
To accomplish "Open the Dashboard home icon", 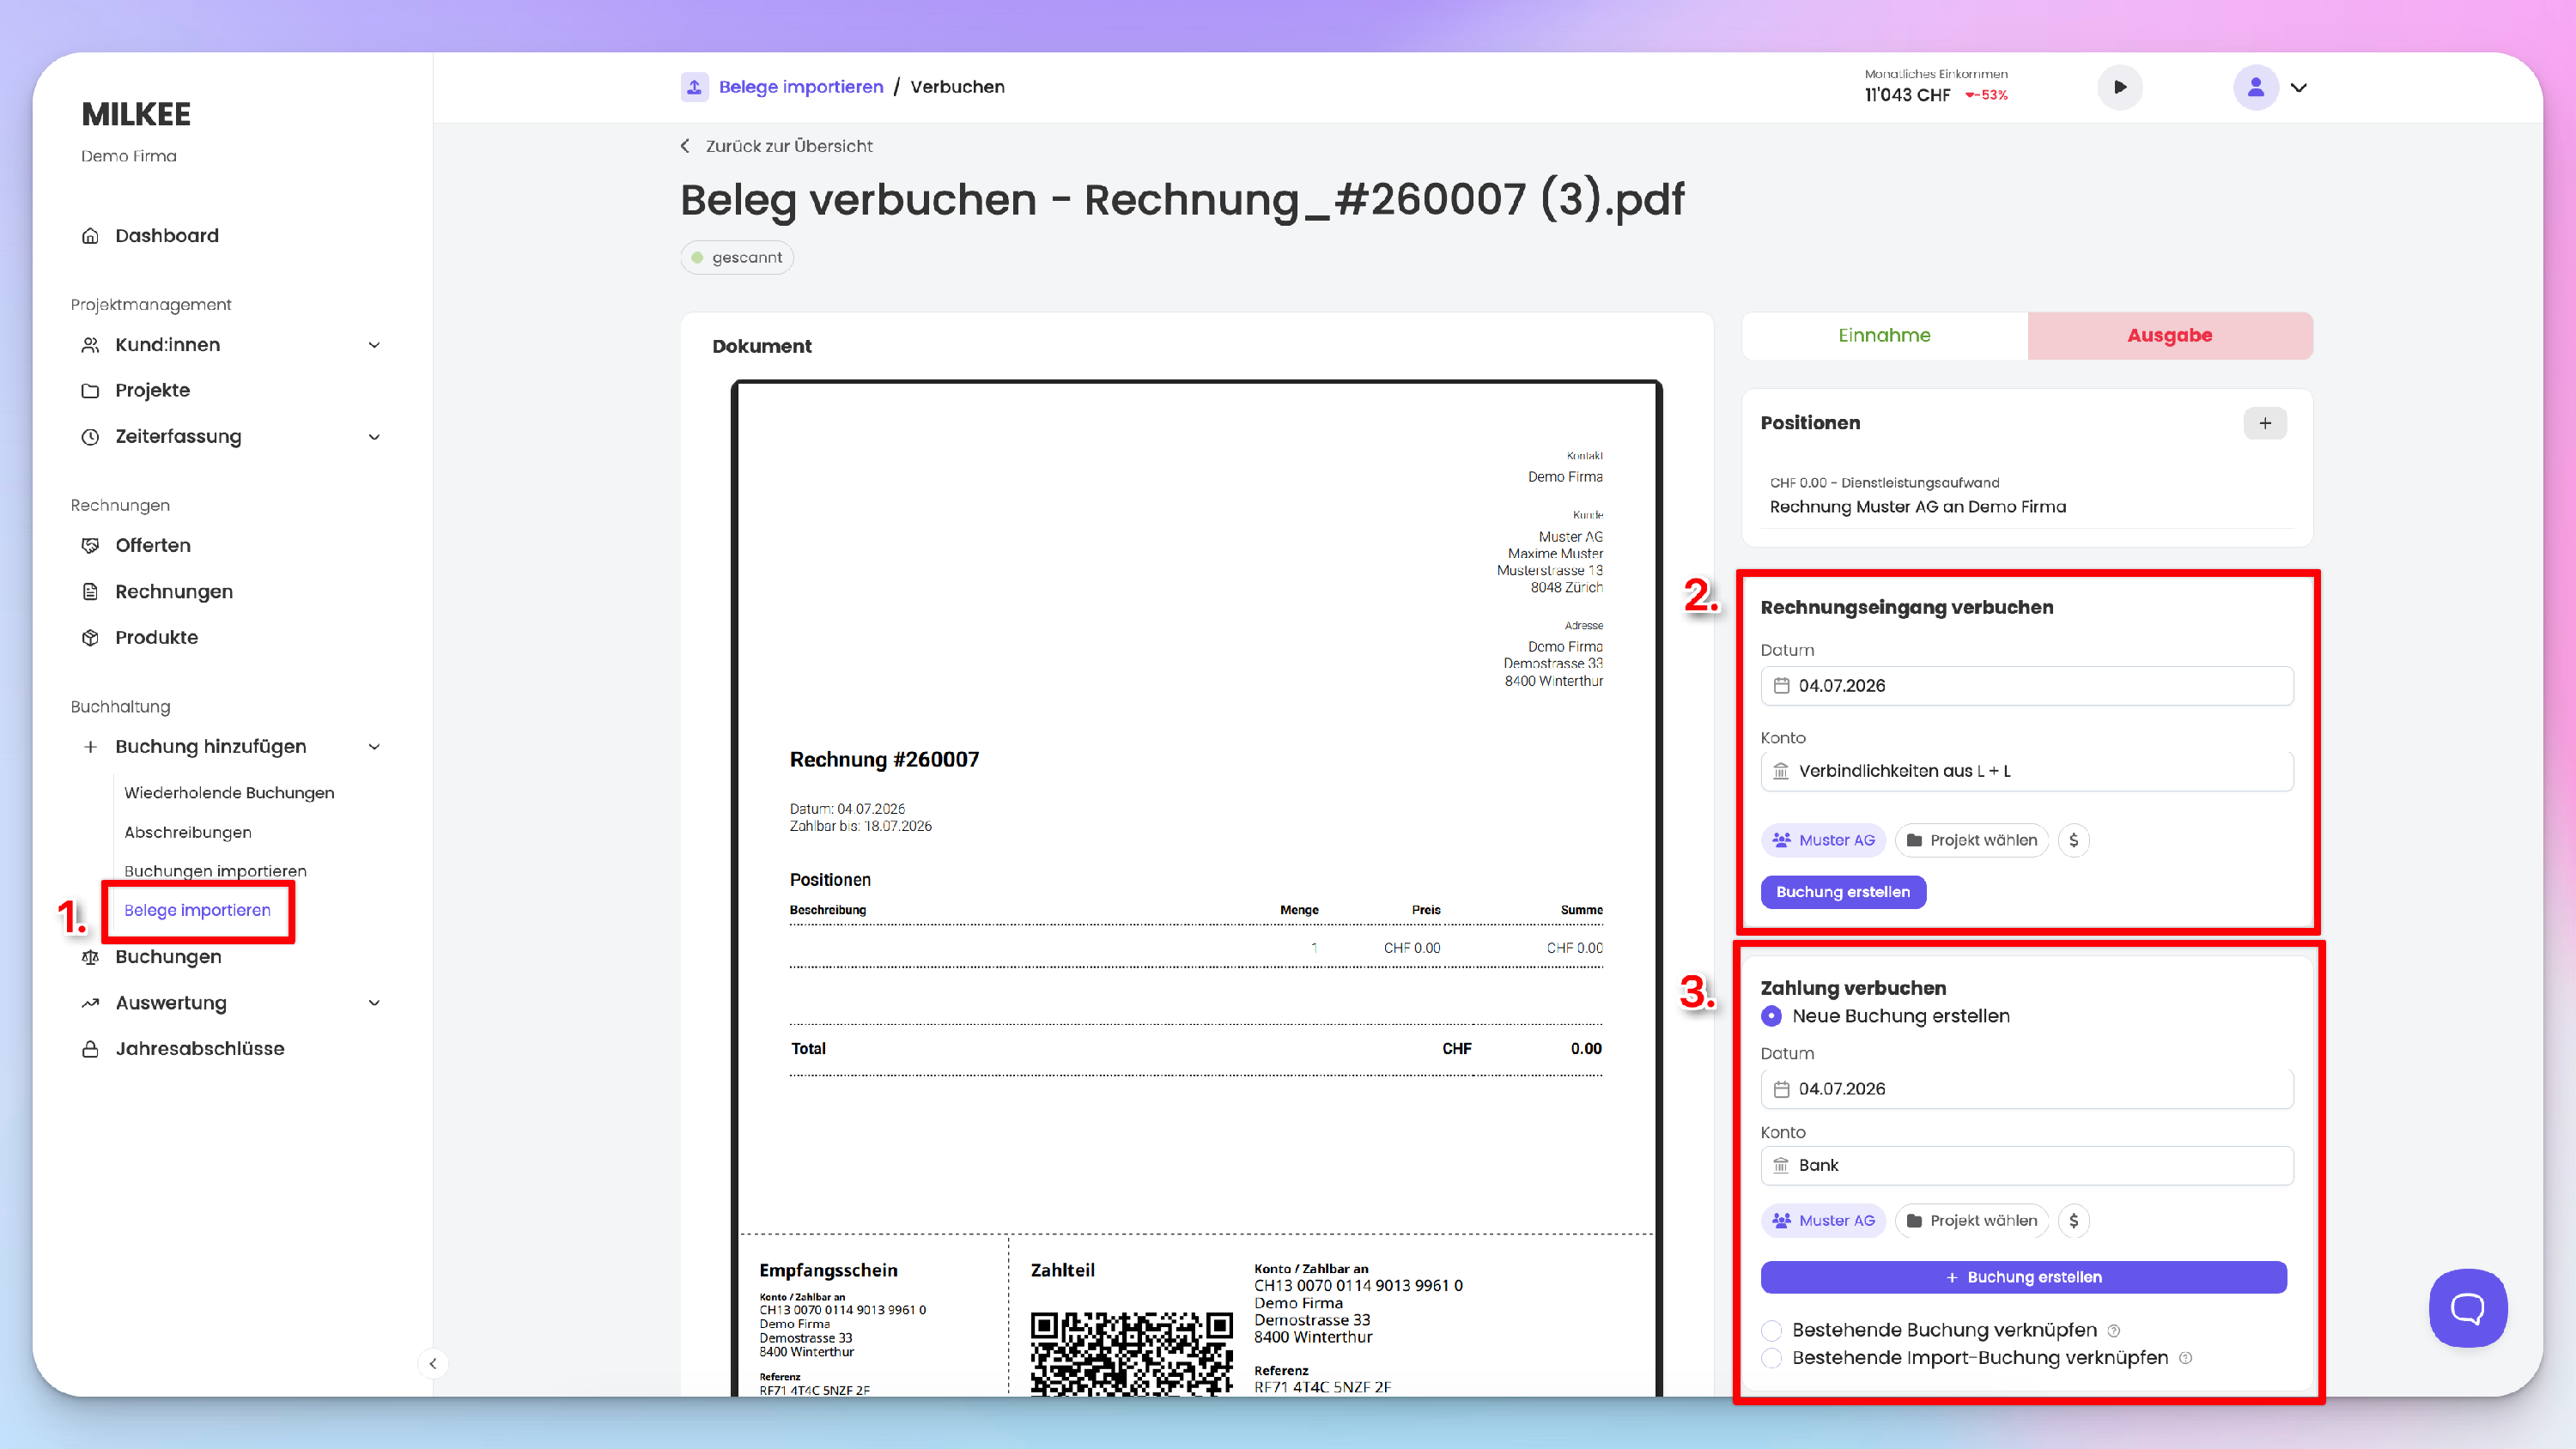I will (90, 236).
